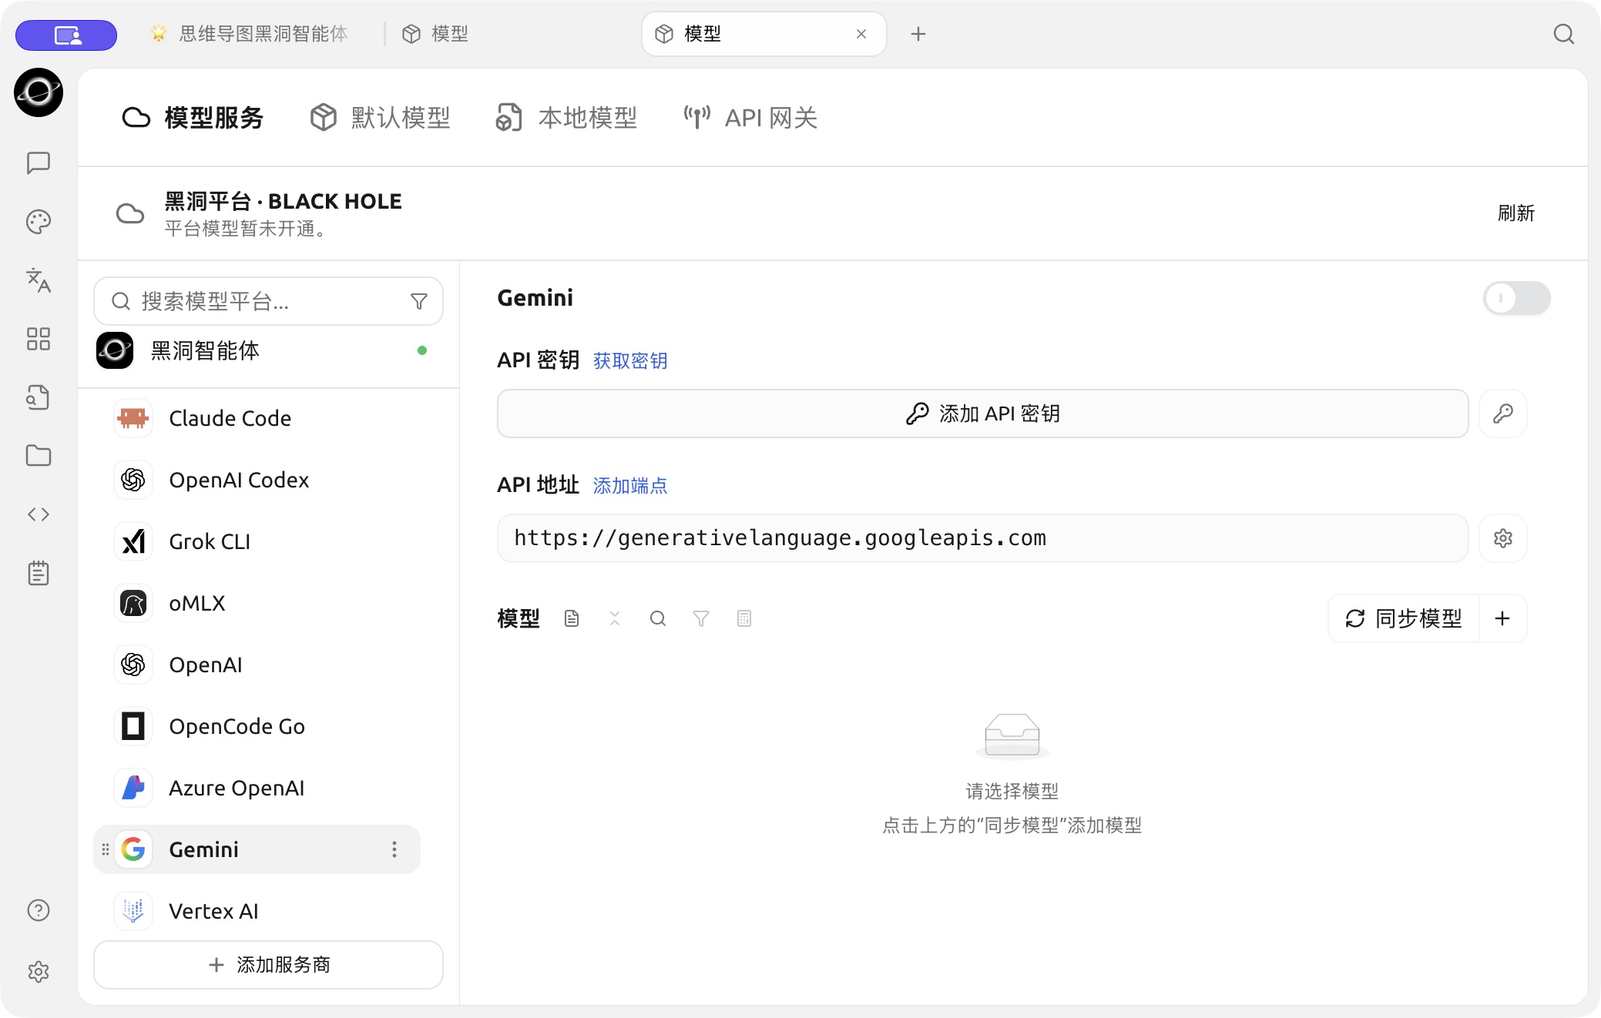Click the black hole avatar in sidebar
Viewport: 1601px width, 1018px height.
point(39,92)
